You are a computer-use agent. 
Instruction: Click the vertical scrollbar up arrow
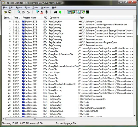(134, 17)
